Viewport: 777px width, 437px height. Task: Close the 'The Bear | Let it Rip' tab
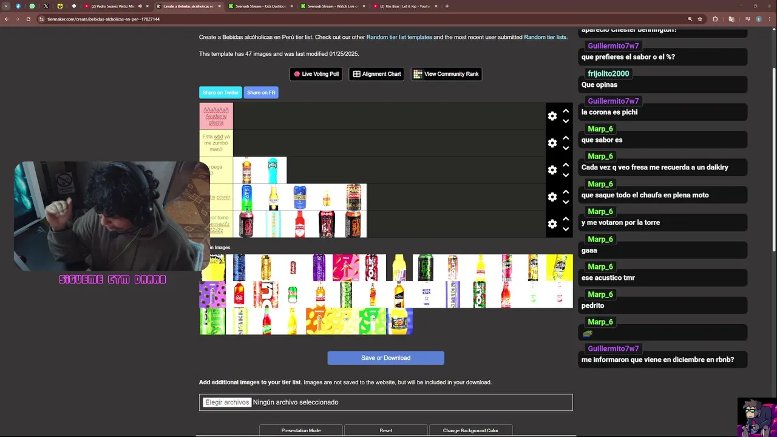(x=436, y=6)
